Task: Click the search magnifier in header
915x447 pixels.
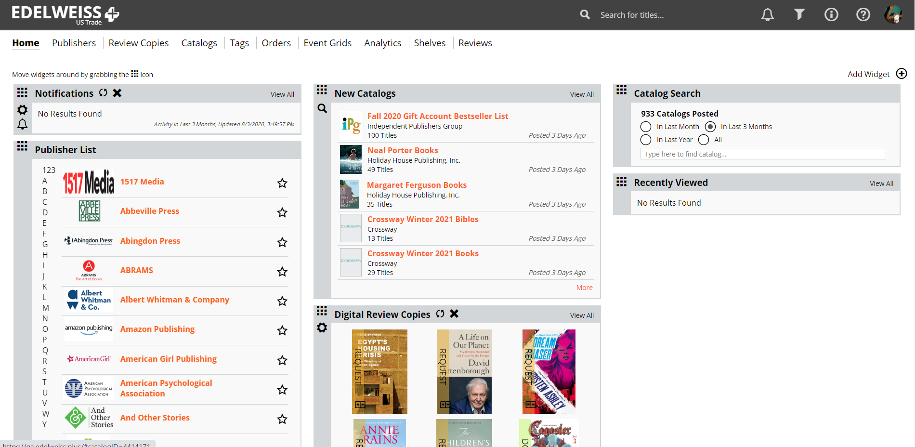Action: (585, 15)
